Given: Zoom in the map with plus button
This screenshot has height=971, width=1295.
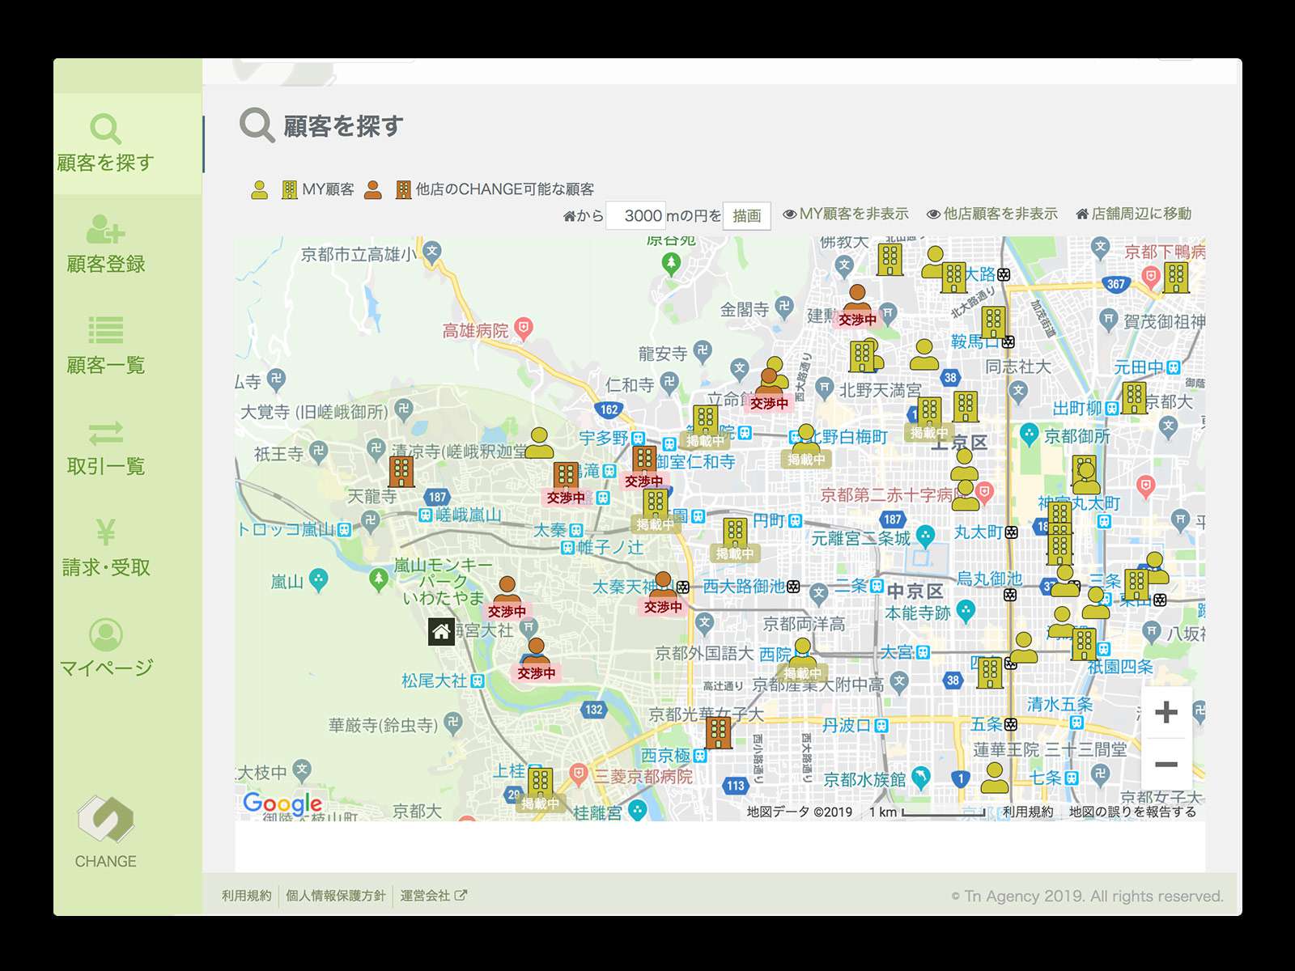Looking at the screenshot, I should click(x=1165, y=713).
